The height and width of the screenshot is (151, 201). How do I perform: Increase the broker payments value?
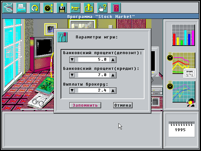(113, 91)
